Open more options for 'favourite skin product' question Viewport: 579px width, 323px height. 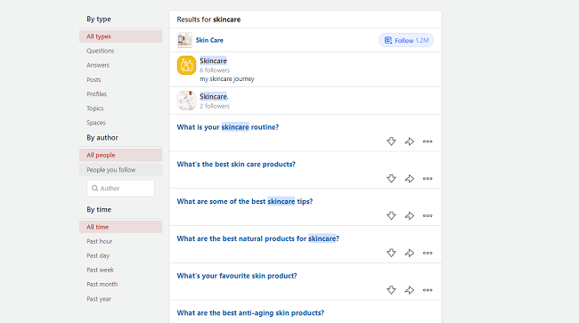click(x=428, y=290)
